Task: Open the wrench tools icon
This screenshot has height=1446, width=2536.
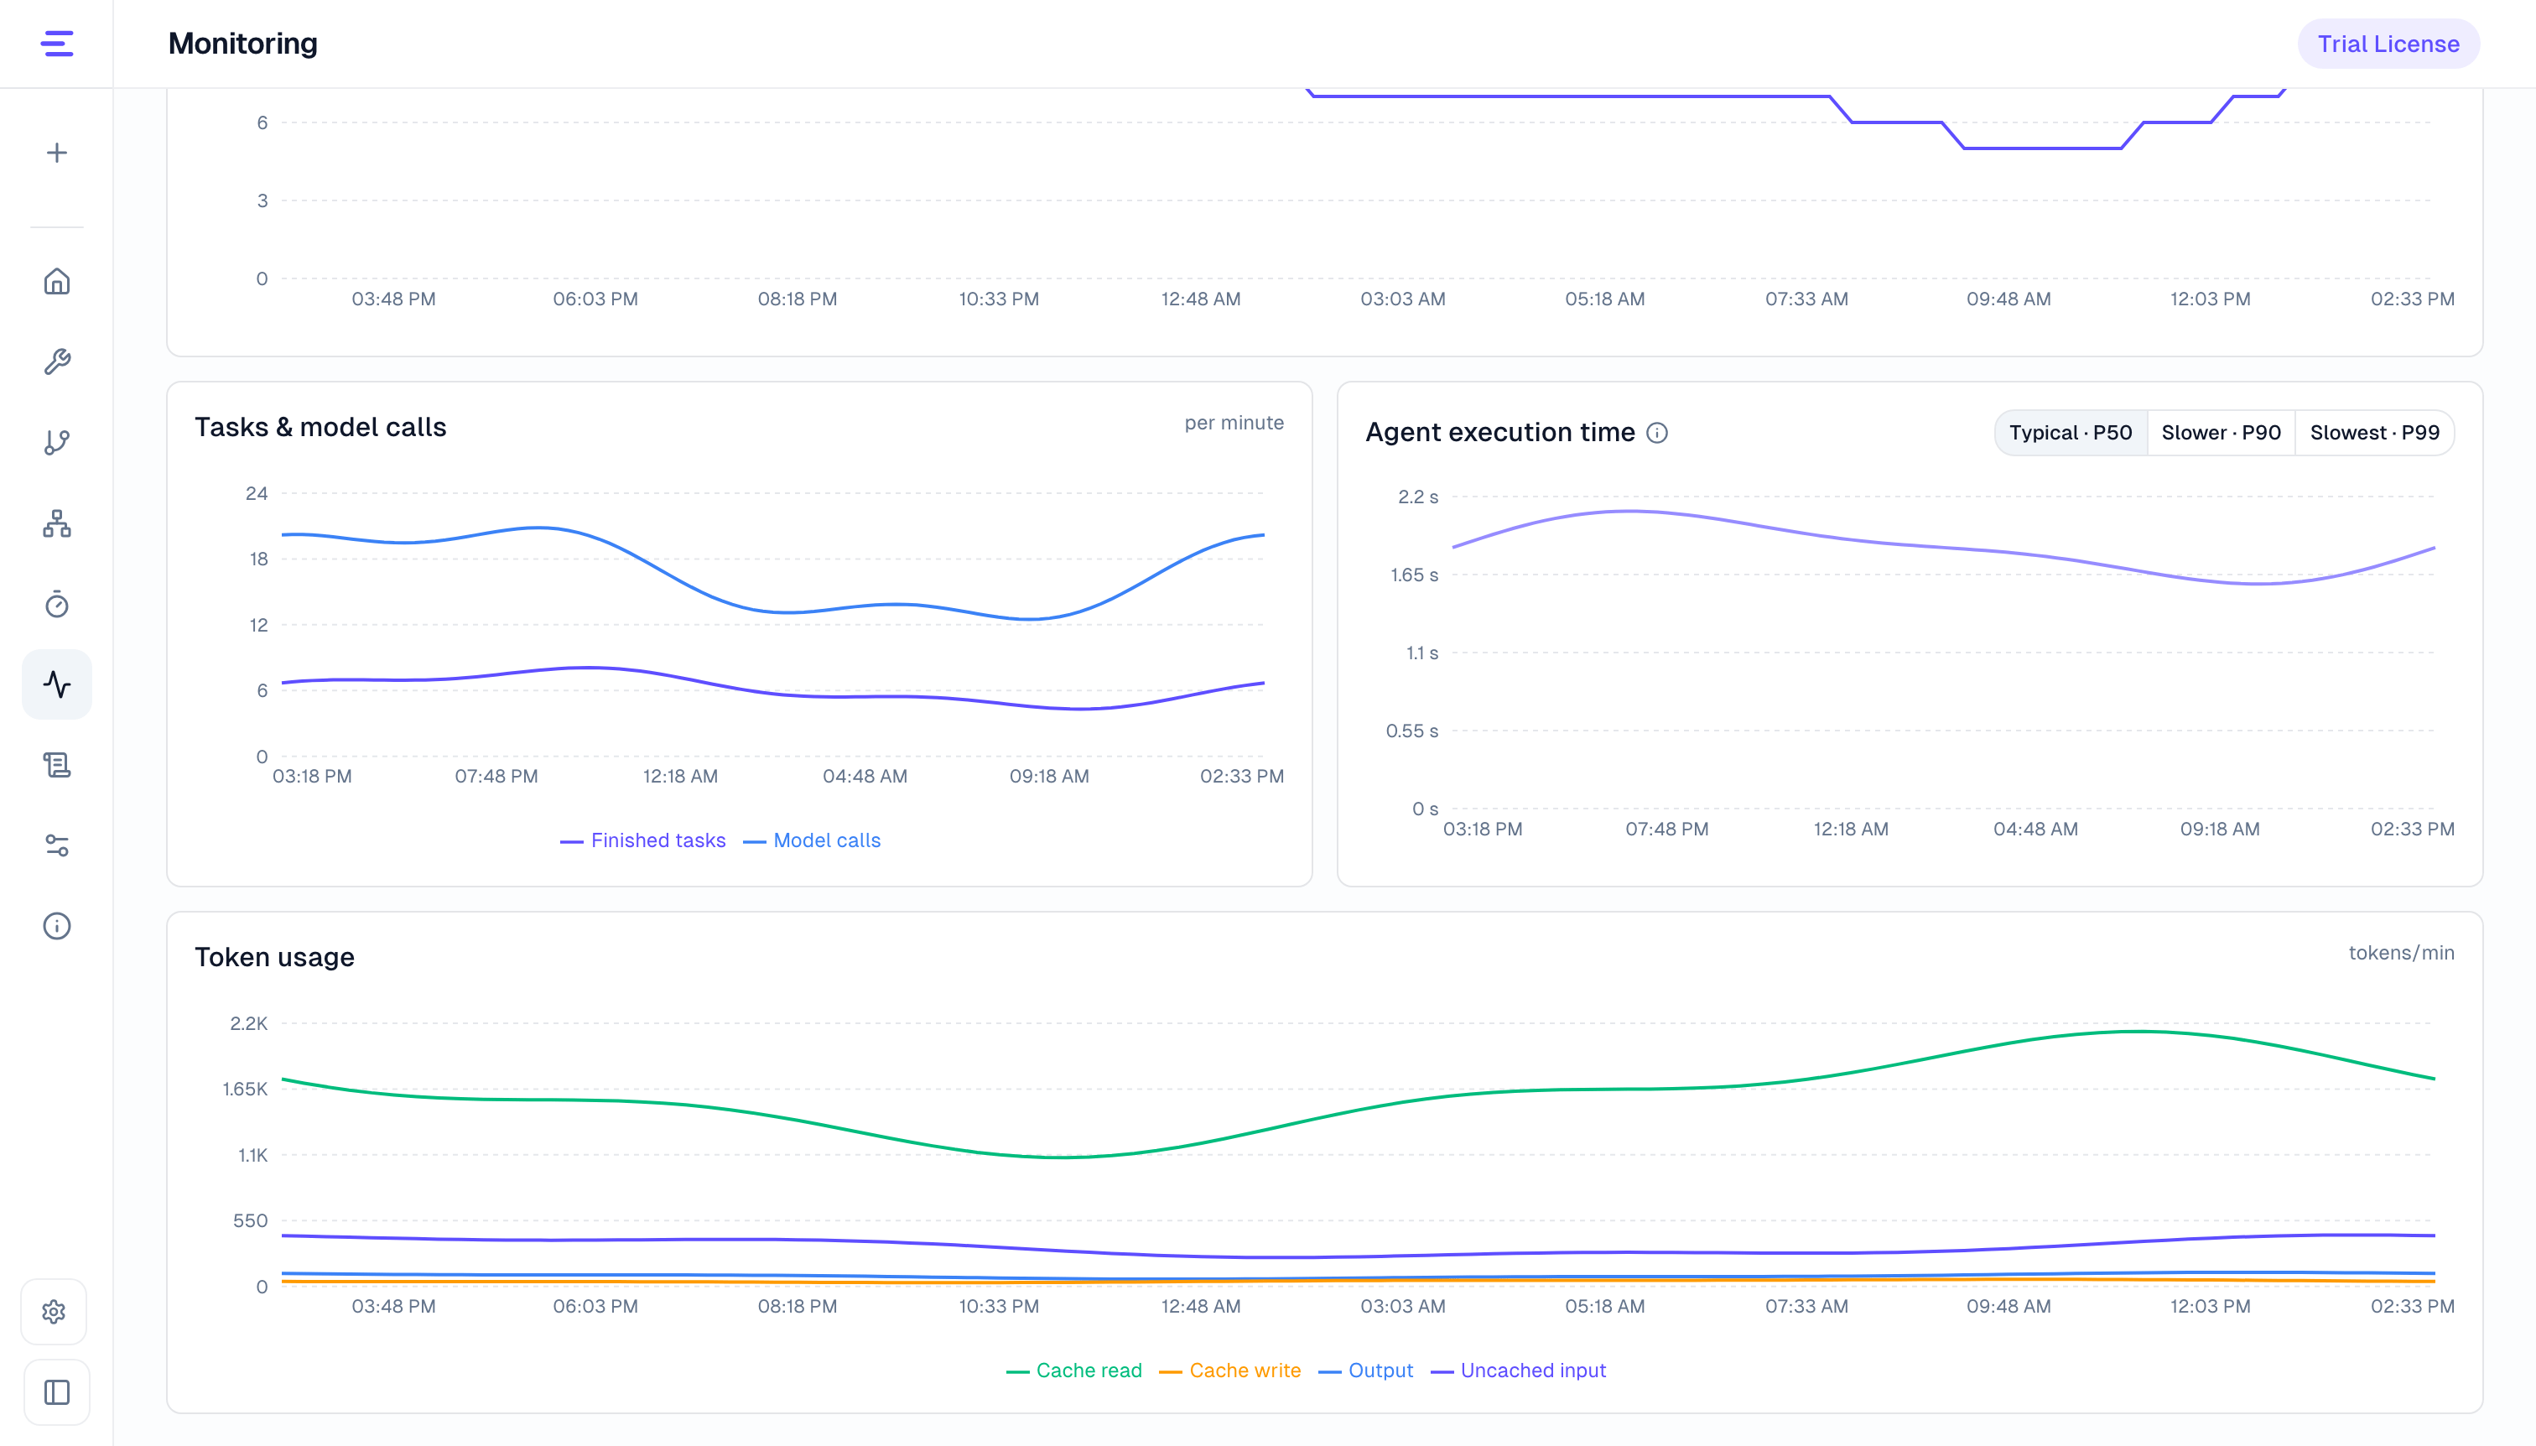Action: 56,361
